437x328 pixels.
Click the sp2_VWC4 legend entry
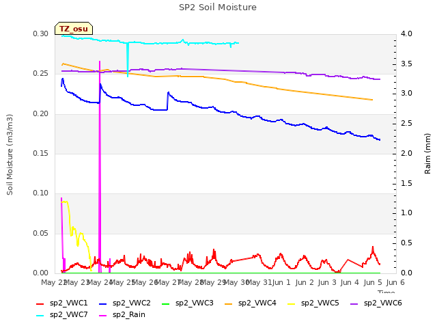point(251,303)
